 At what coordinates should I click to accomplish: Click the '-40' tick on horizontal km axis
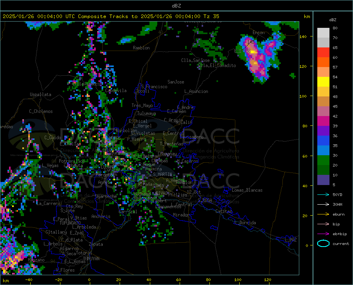29,280
